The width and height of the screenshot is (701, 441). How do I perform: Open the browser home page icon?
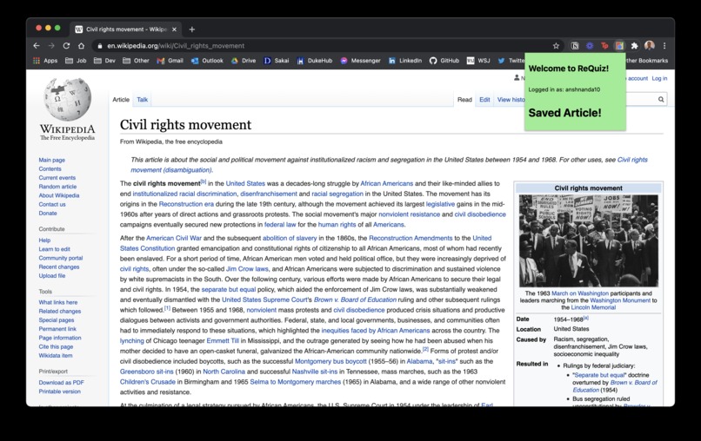click(x=81, y=45)
